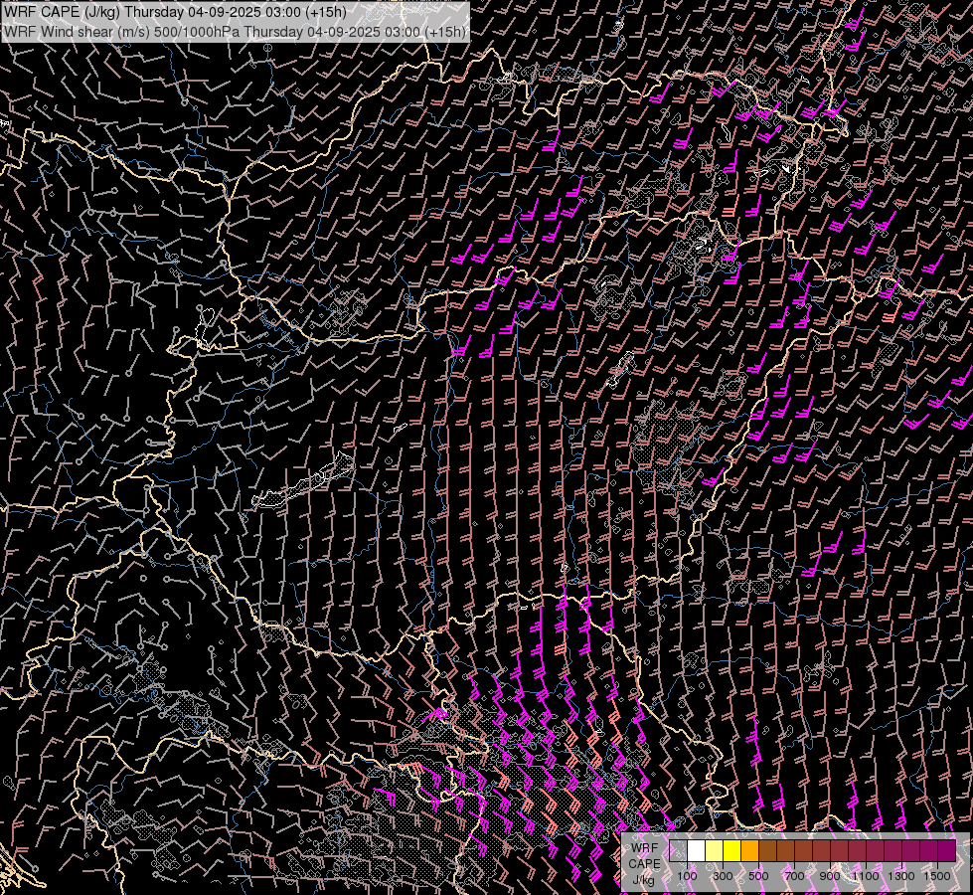Click the WRF Wind shear title line
973x895 pixels.
click(x=236, y=32)
